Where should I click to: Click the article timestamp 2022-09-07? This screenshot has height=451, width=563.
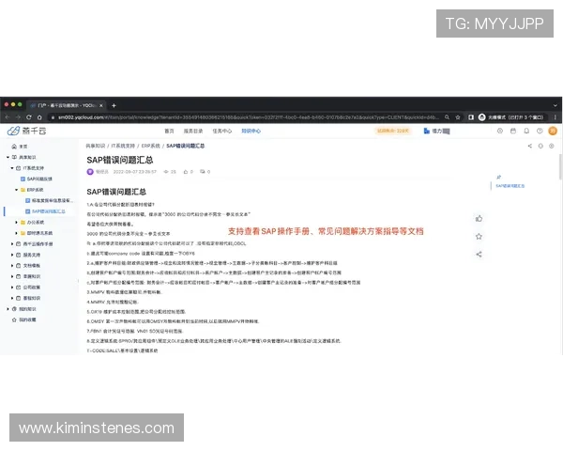coord(134,172)
